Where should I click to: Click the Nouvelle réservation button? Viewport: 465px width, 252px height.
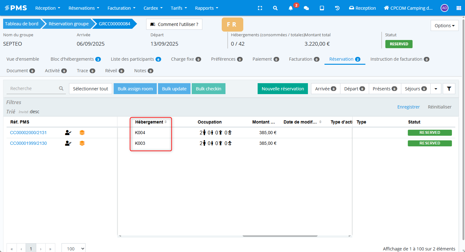[283, 89]
